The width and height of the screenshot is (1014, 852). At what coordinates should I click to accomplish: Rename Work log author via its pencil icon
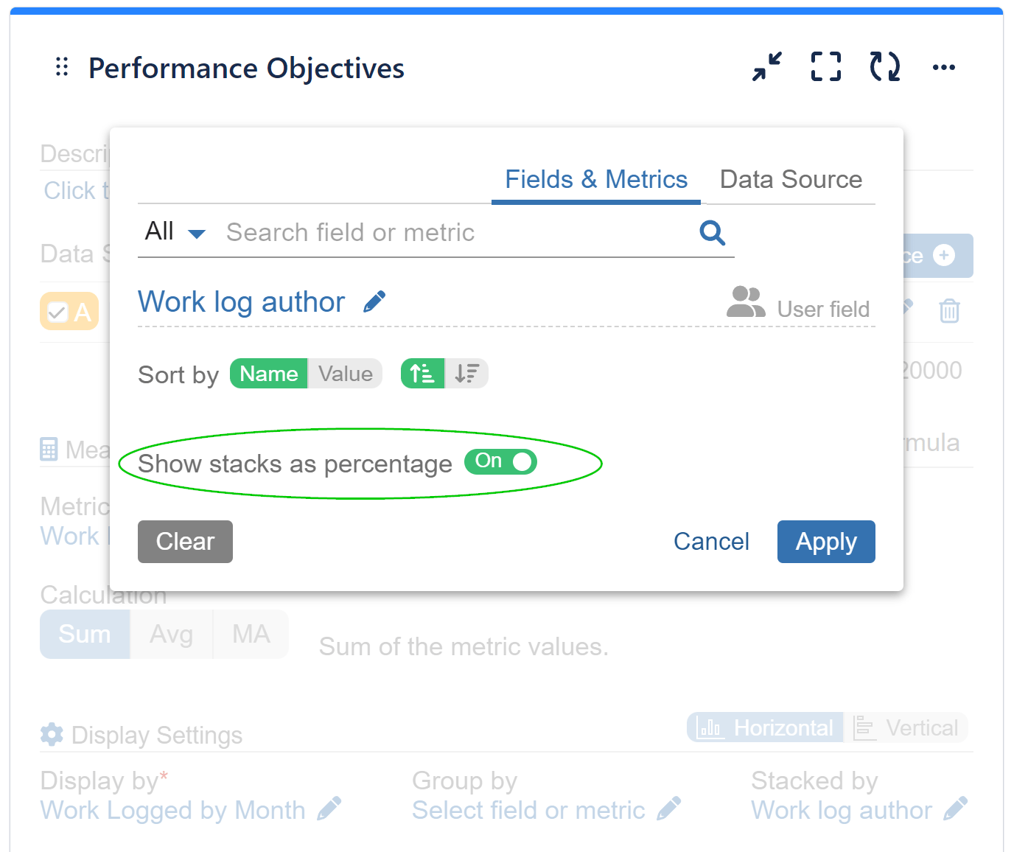tap(374, 300)
